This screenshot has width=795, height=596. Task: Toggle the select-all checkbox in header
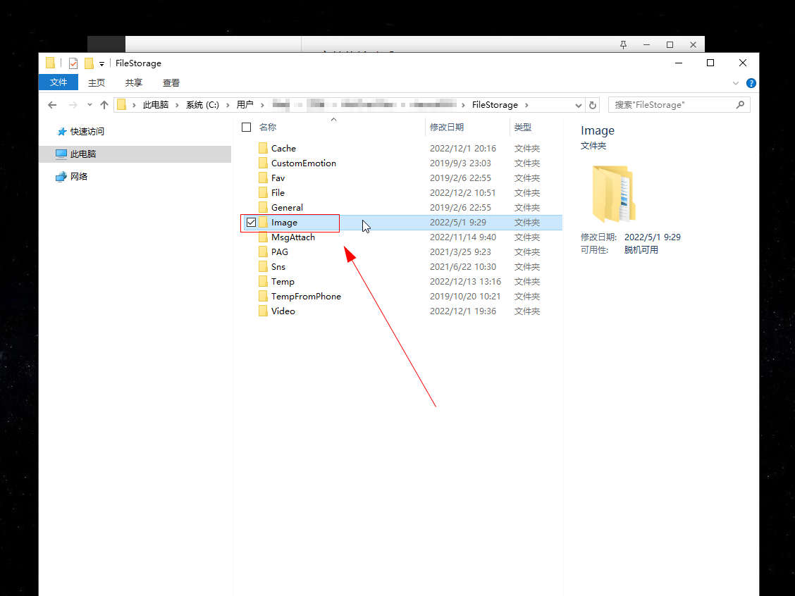point(246,128)
